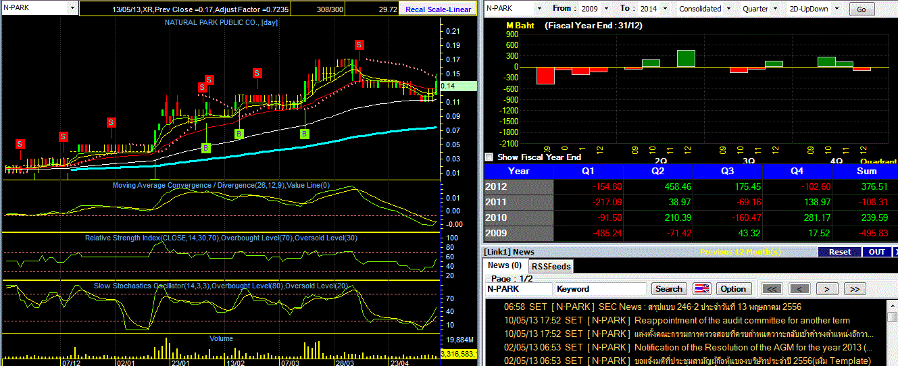The image size is (898, 366).
Task: Toggle the Show Fiscal Year End checkbox
Action: 489,157
